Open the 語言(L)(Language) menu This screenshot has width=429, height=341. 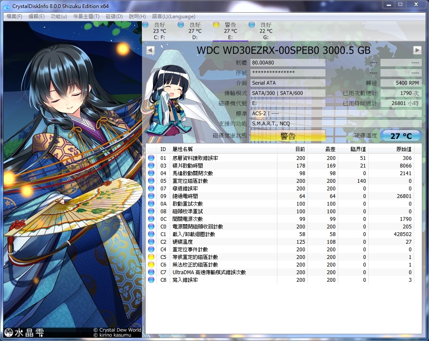(x=174, y=16)
